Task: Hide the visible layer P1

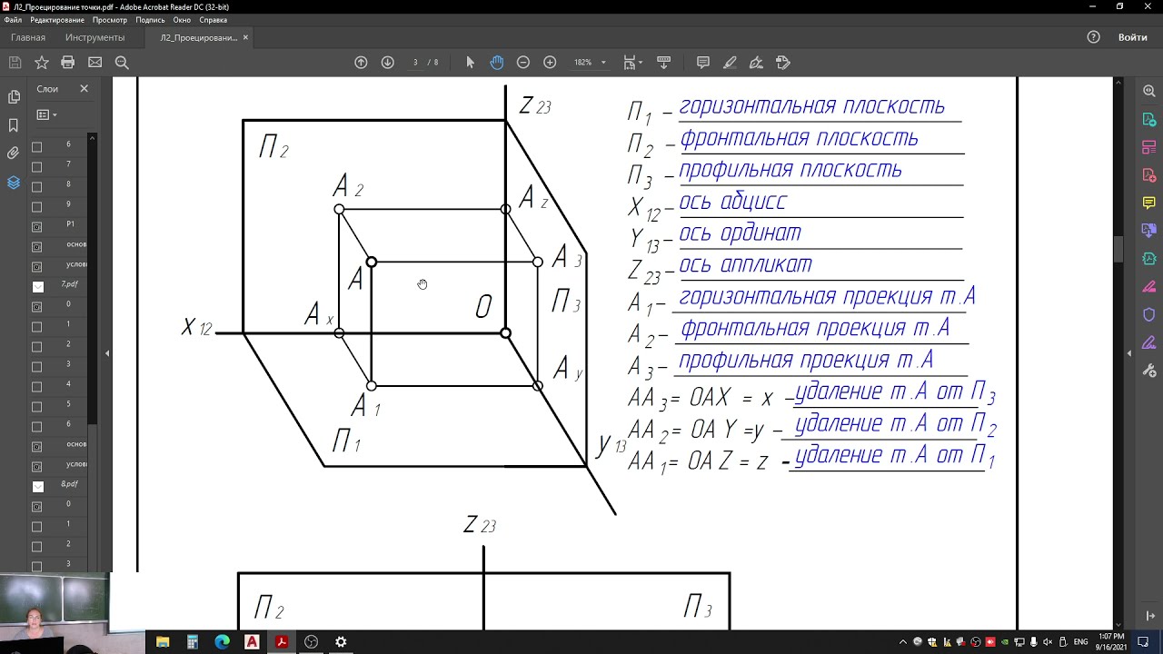Action: click(x=37, y=227)
